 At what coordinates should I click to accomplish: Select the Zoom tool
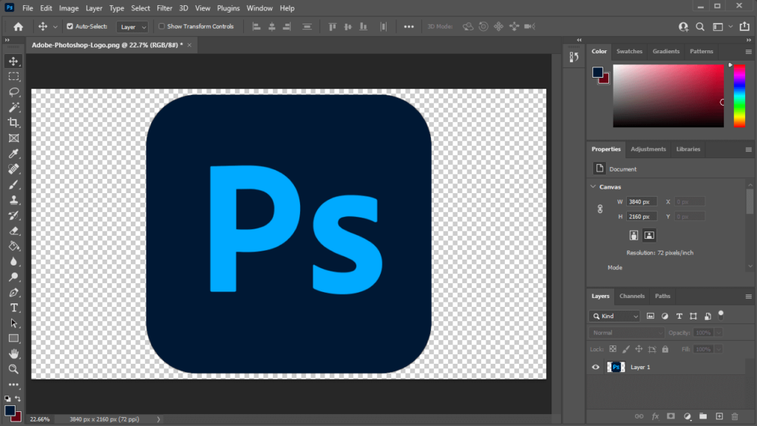pos(13,369)
